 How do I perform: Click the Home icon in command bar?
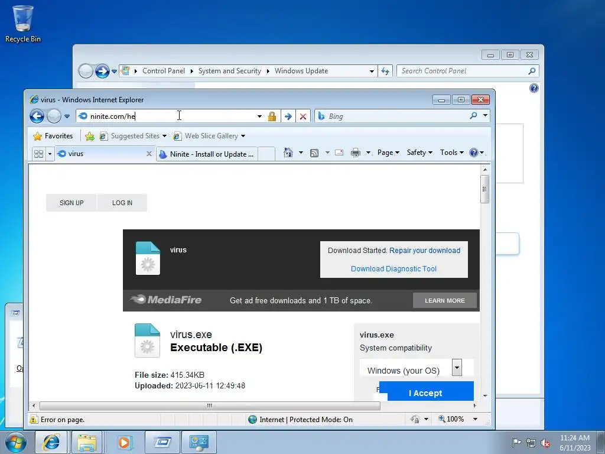click(x=288, y=153)
